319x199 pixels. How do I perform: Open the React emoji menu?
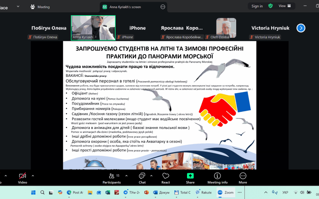[166, 178]
